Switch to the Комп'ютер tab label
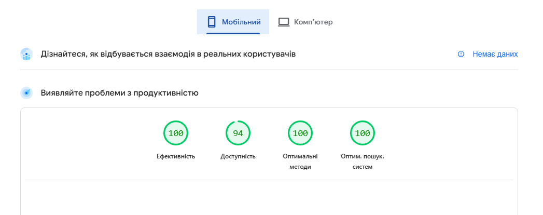Viewport: 543px width, 215px height. (x=313, y=22)
